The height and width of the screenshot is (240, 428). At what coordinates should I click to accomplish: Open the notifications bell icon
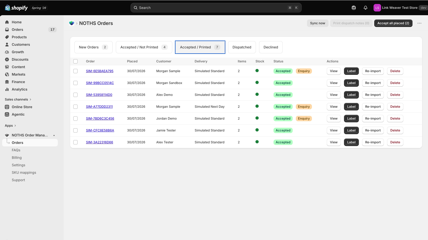point(365,8)
